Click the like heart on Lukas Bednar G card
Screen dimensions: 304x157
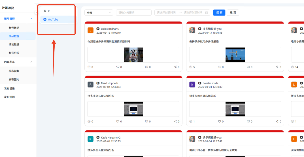click(118, 67)
